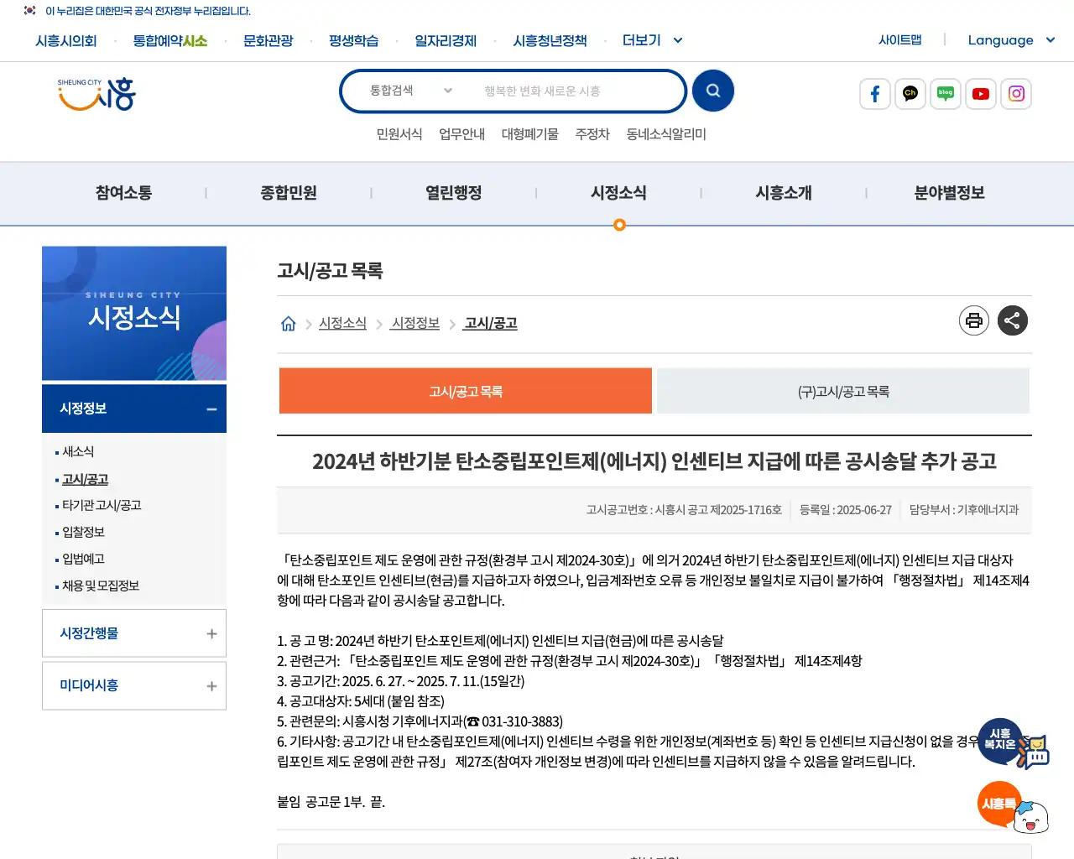Click the magnifier search button
The height and width of the screenshot is (859, 1074).
point(713,91)
